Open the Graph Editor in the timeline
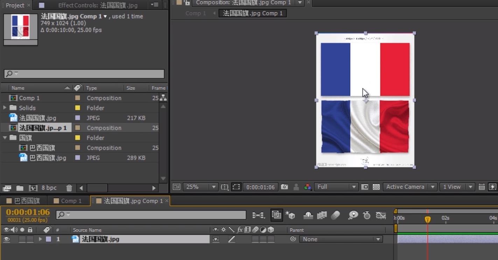 381,215
